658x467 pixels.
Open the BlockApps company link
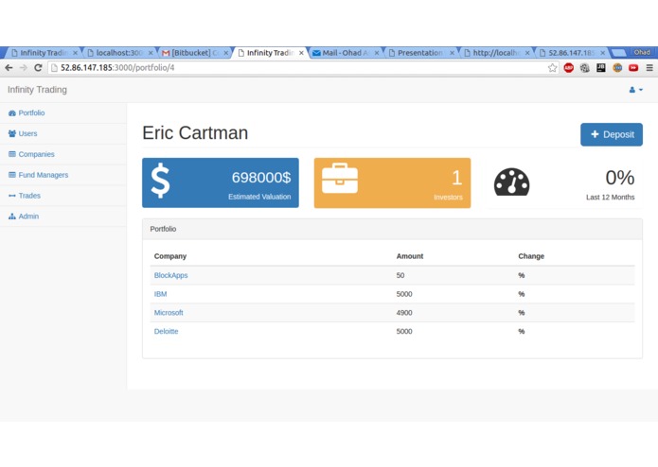170,275
